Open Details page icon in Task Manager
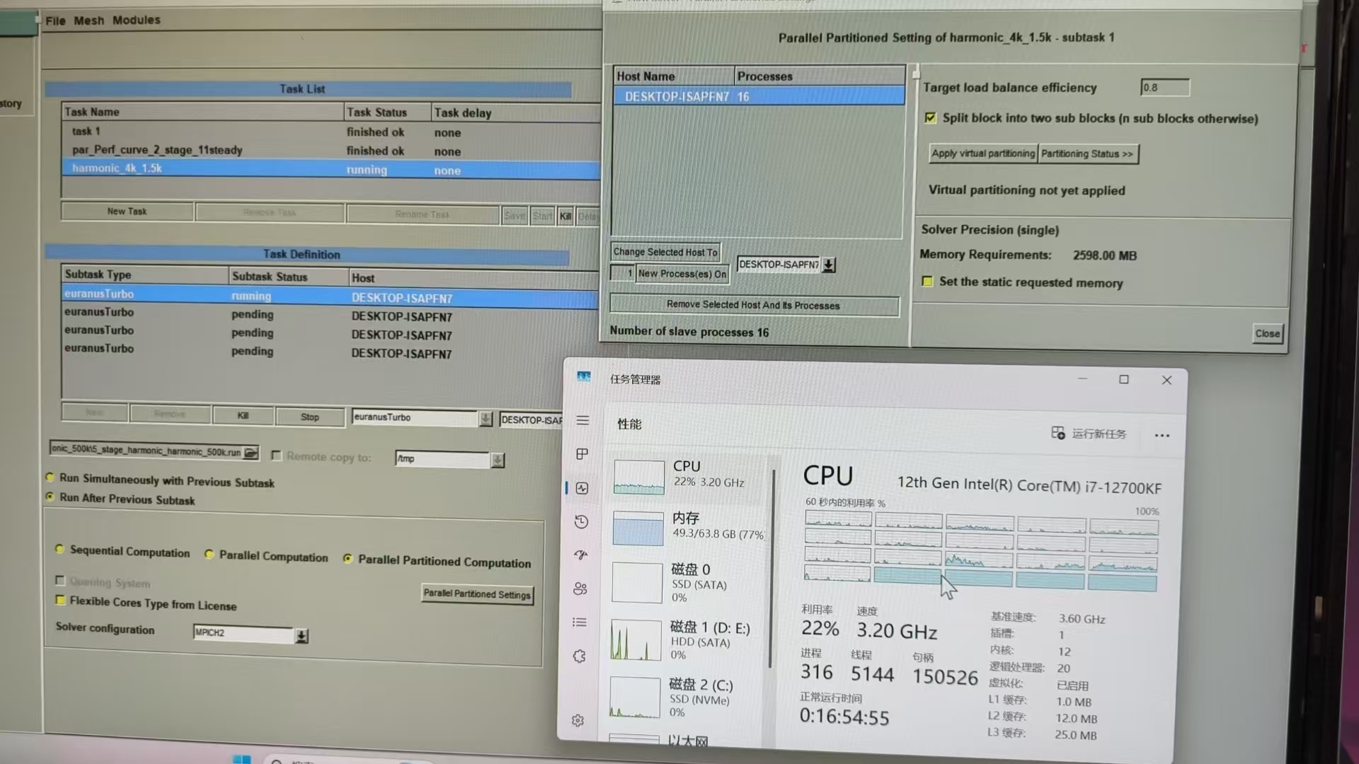 (x=580, y=623)
